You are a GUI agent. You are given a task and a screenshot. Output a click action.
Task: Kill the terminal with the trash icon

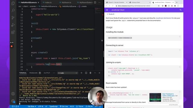[90, 73]
